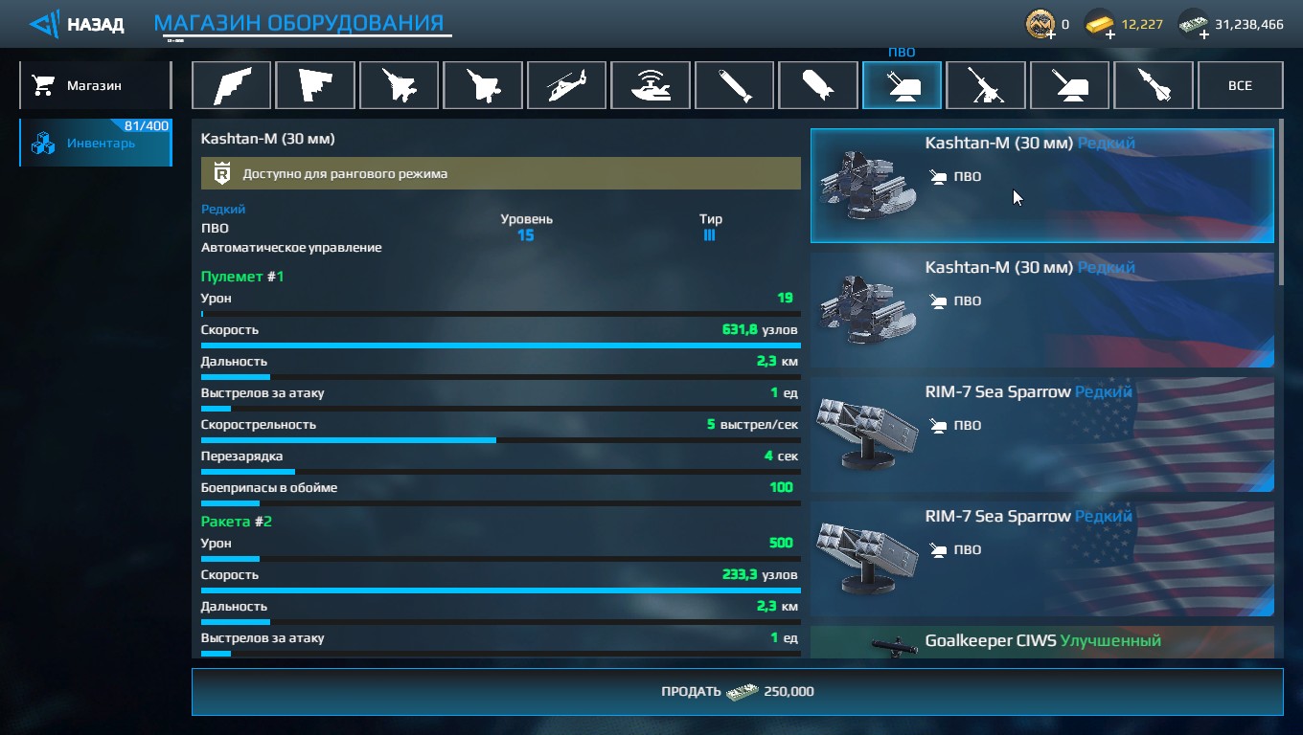Choose the bomb category icon
Image resolution: width=1303 pixels, height=735 pixels.
click(818, 85)
